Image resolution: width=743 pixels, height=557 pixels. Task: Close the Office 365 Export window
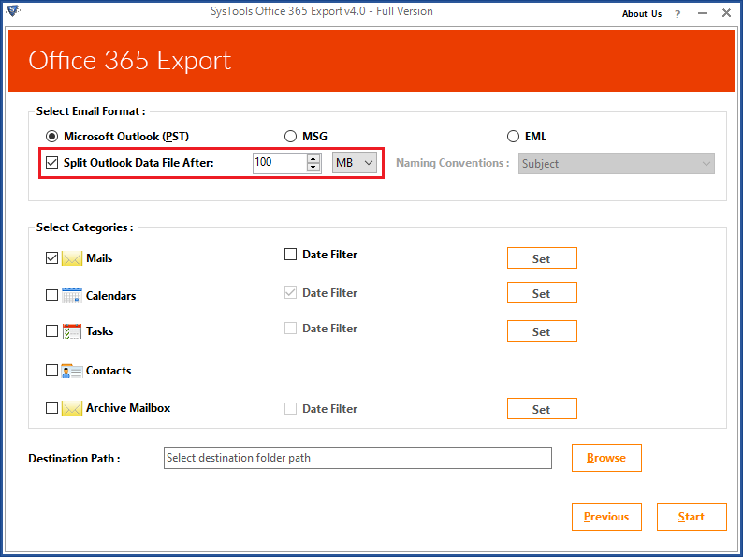coord(726,13)
